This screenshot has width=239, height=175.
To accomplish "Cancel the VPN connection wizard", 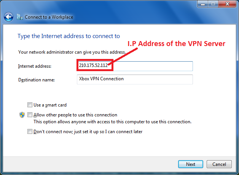I will 219,164.
